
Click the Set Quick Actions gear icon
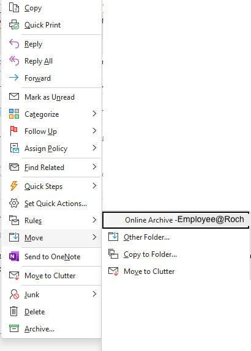[14, 203]
